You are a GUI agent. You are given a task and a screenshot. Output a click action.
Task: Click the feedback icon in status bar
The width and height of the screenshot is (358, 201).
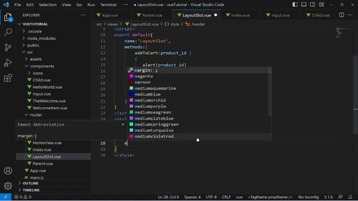coord(341,197)
